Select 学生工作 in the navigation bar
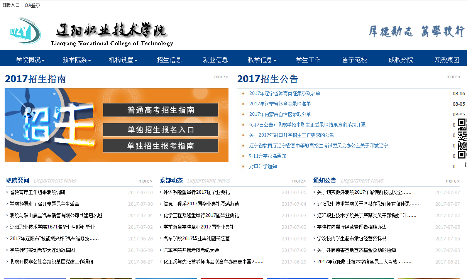Image resolution: width=467 pixels, height=279 pixels. (308, 60)
